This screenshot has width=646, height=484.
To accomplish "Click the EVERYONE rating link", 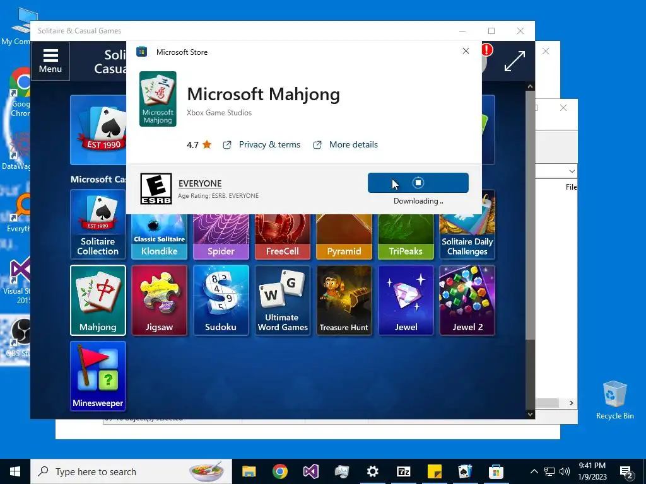I will click(x=200, y=183).
